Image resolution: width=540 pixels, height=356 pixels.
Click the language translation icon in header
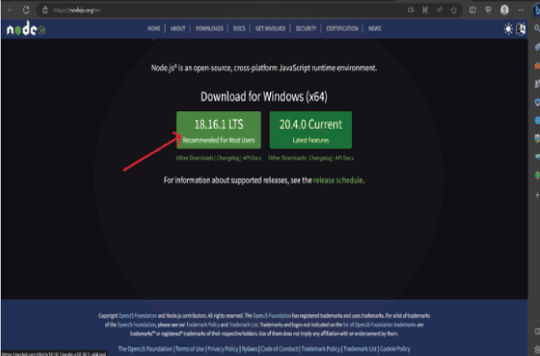521,28
